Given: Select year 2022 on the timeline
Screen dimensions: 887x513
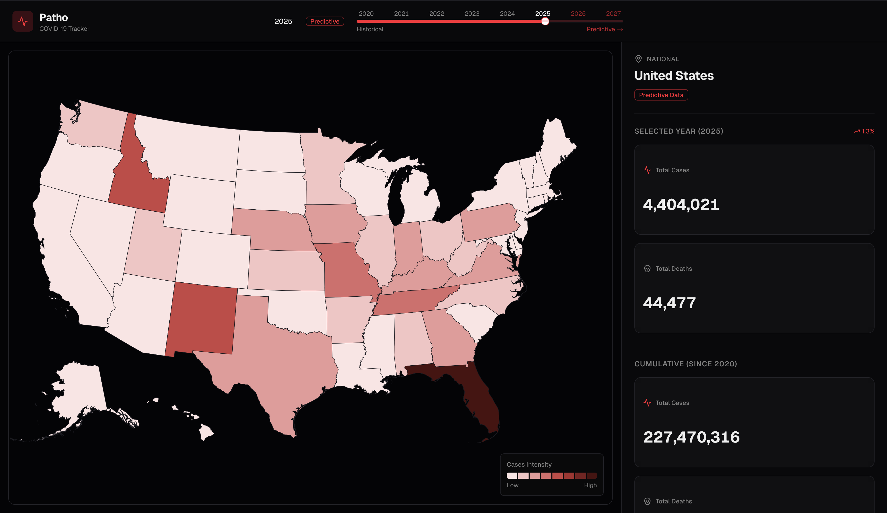Looking at the screenshot, I should 436,14.
